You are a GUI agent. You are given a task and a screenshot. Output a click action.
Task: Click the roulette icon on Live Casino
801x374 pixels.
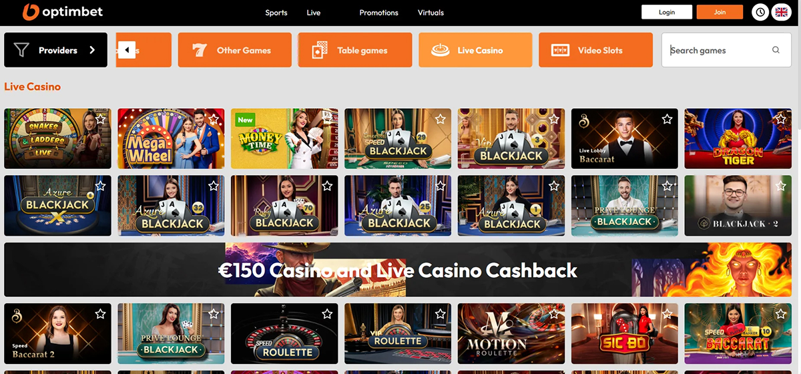(x=440, y=50)
